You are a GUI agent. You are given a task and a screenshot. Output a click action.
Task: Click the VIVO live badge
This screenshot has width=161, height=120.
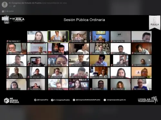point(5,19)
